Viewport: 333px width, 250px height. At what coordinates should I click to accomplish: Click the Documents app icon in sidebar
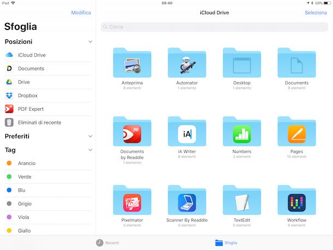coord(9,68)
